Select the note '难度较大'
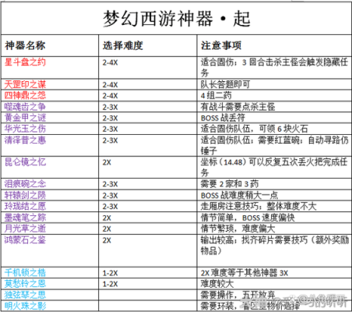This screenshot has height=312, width=352. [217, 284]
